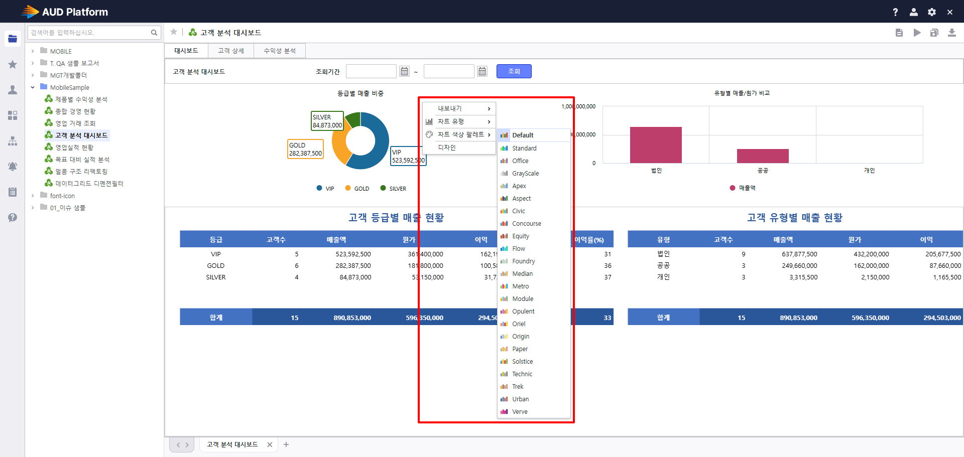This screenshot has width=964, height=457.
Task: Open the help question mark in top bar
Action: click(x=895, y=12)
